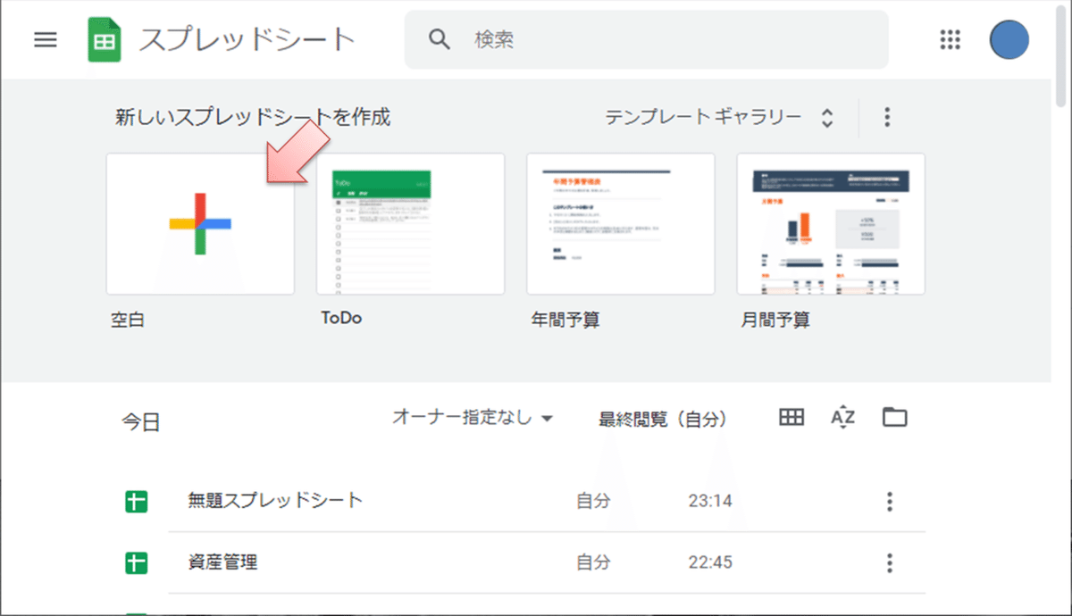This screenshot has height=616, width=1072.
Task: Open the account profile avatar
Action: (1009, 39)
